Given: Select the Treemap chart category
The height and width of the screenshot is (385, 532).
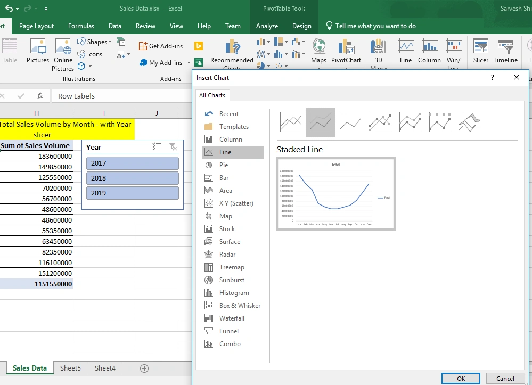Looking at the screenshot, I should point(233,267).
